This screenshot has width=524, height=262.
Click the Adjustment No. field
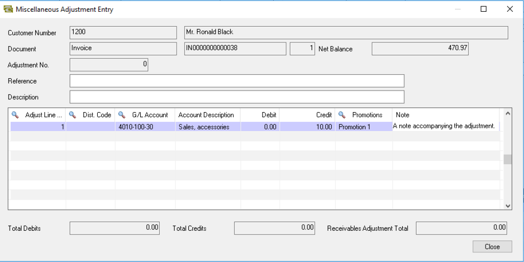point(108,65)
